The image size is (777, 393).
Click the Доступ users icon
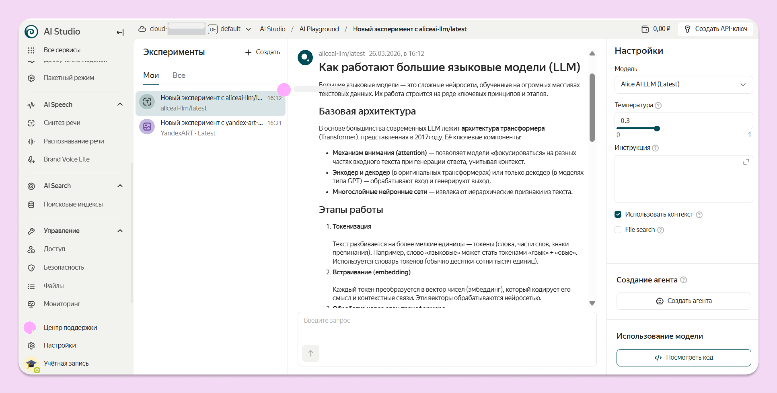click(x=31, y=249)
